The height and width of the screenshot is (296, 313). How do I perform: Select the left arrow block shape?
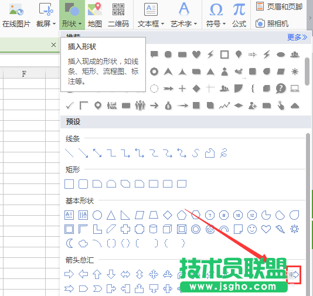click(83, 274)
